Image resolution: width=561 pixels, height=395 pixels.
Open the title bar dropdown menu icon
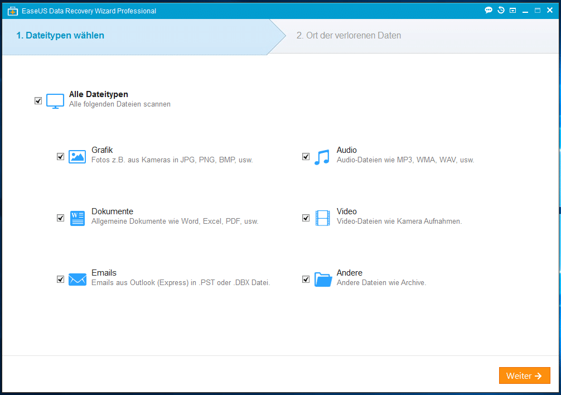[512, 11]
